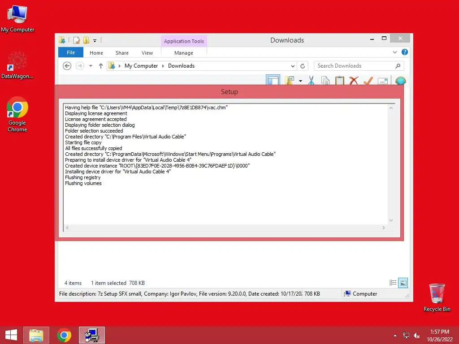Open the Home ribbon tab

96,53
